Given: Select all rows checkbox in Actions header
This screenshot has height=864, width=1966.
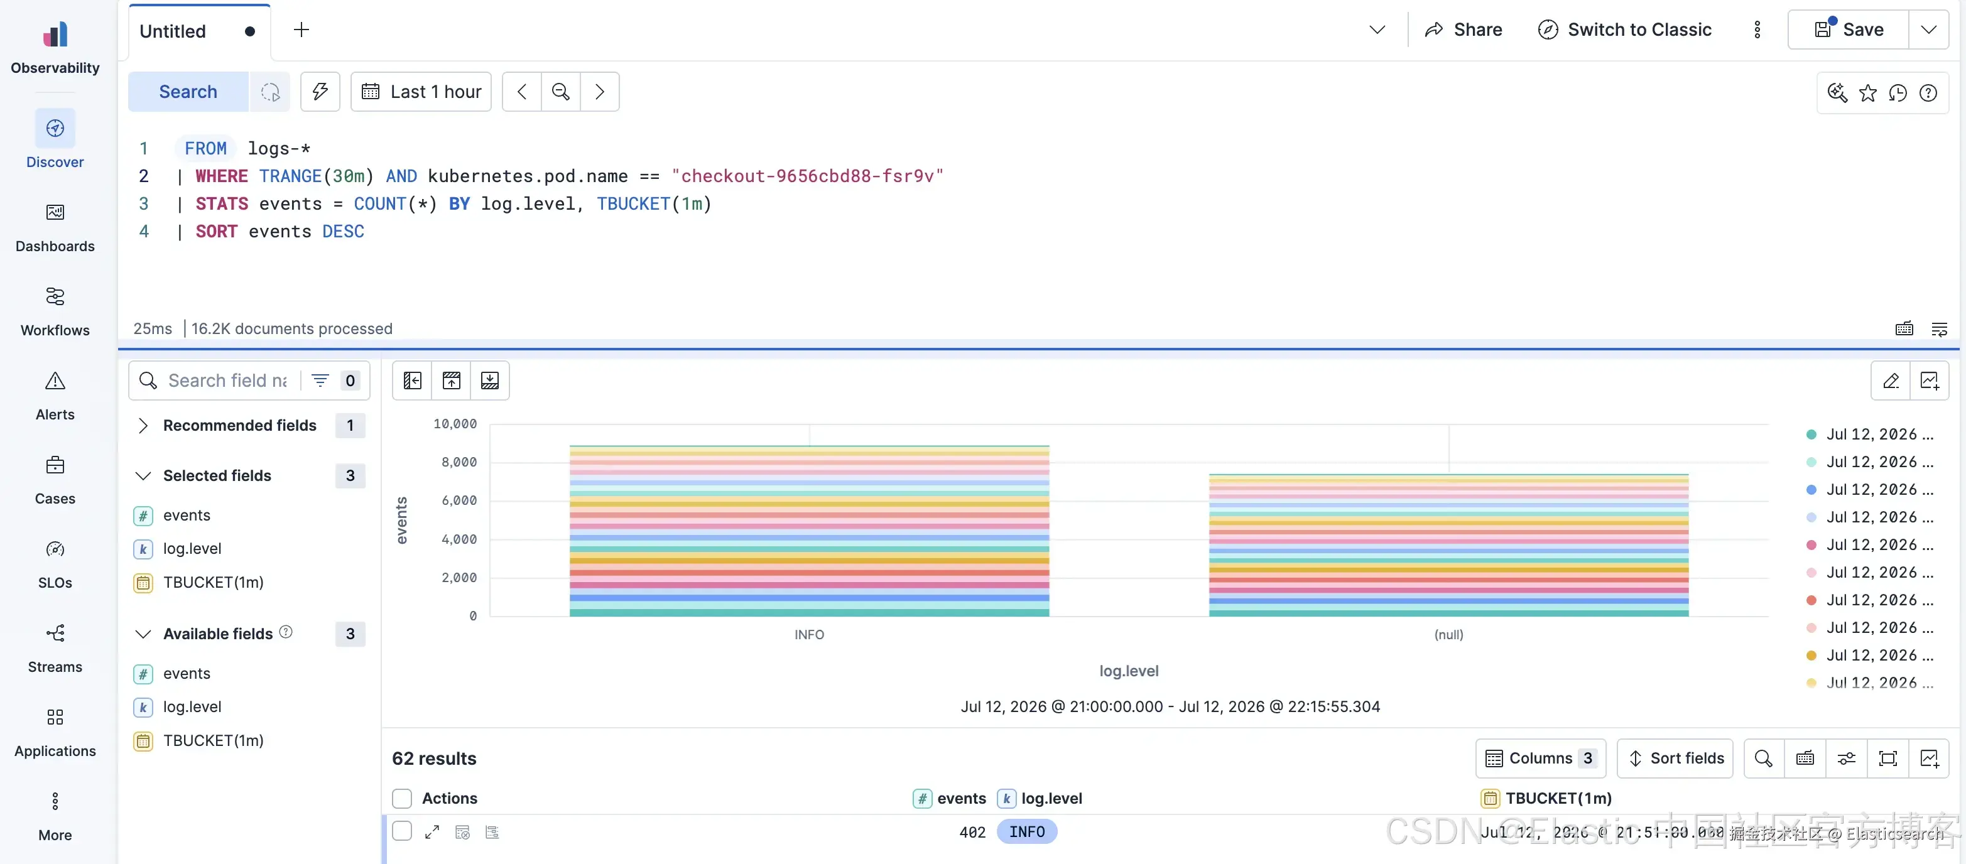Looking at the screenshot, I should [401, 798].
